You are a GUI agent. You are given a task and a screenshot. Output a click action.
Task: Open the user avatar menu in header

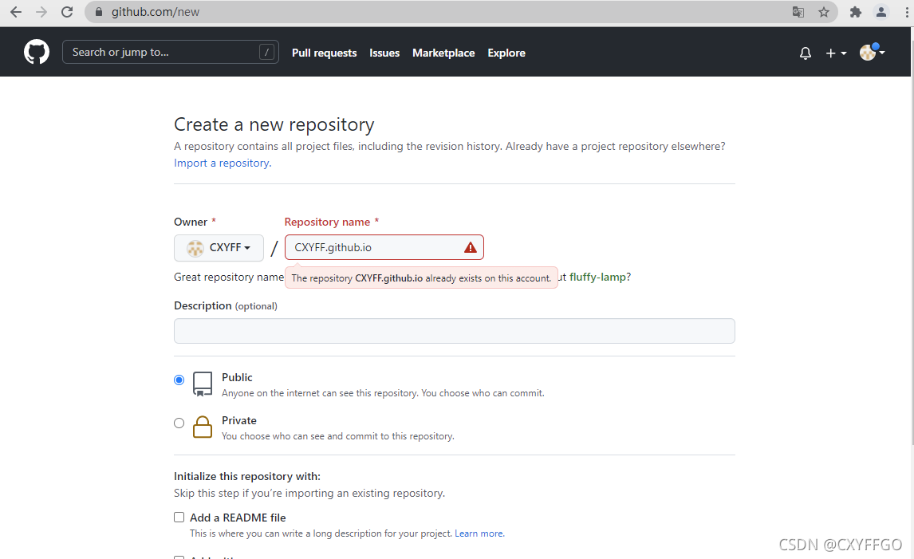click(872, 52)
